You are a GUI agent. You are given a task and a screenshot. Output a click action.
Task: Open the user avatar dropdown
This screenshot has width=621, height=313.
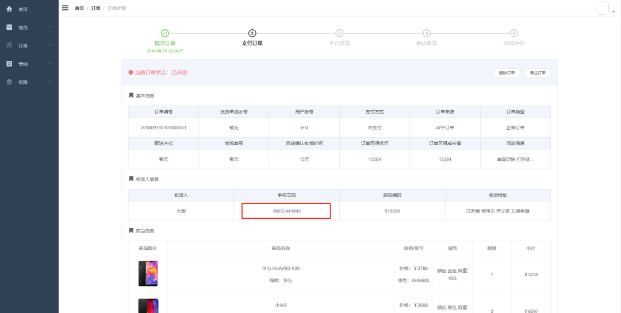(604, 9)
